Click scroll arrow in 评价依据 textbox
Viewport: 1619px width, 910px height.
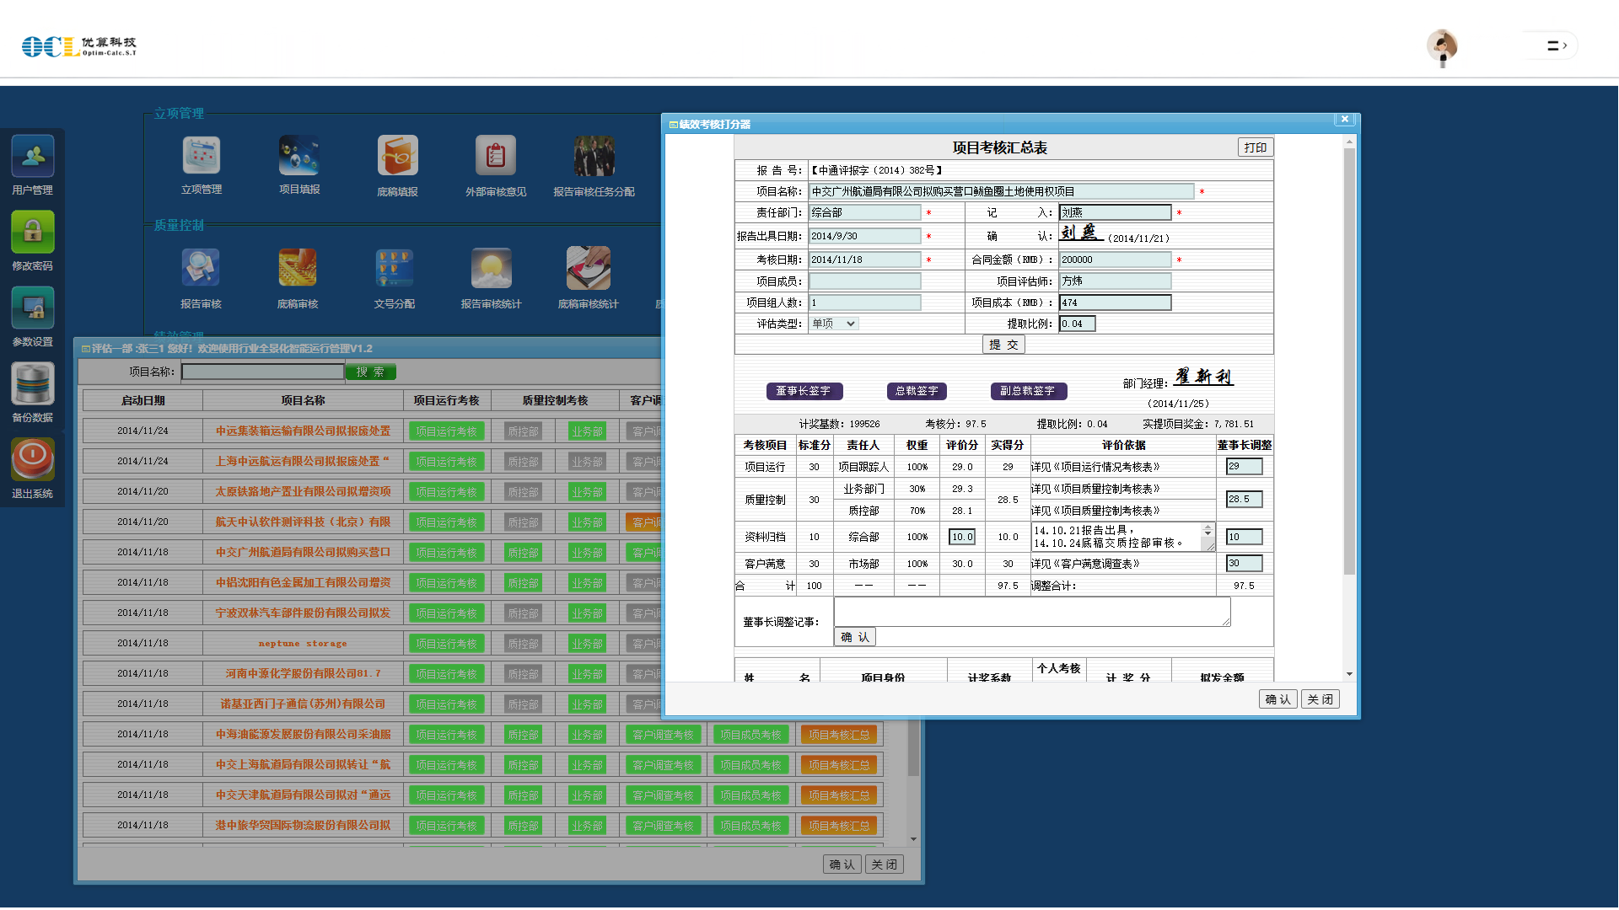[1208, 532]
